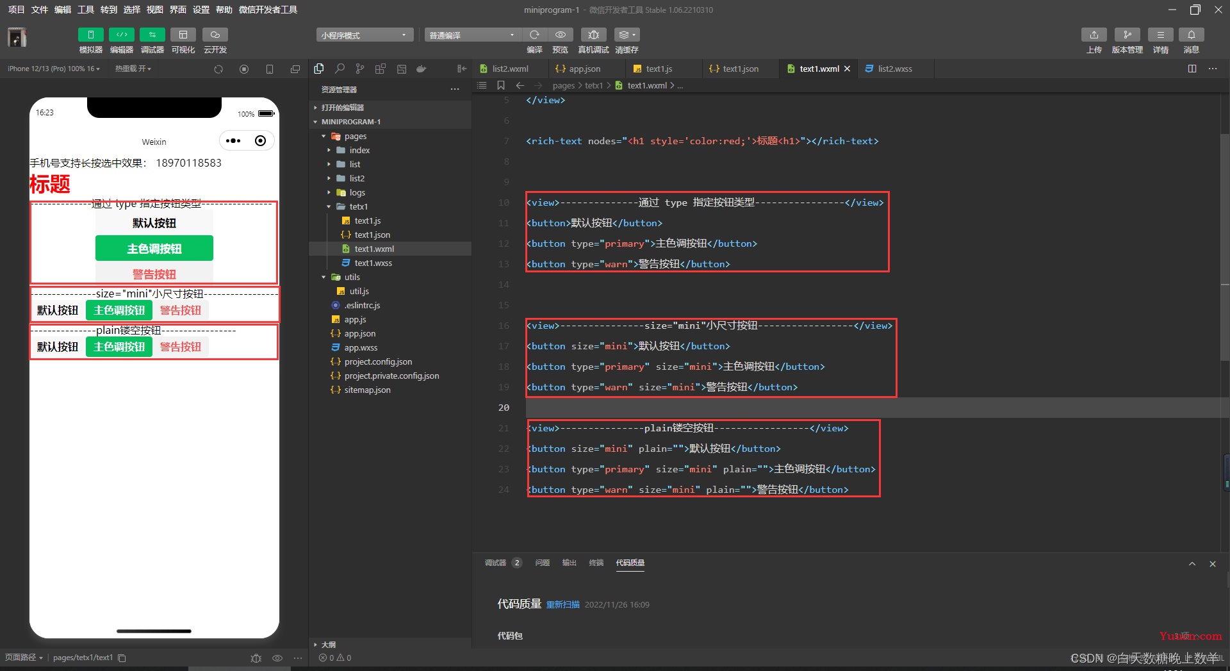Toggle the hot reload (热重载) dropdown
The width and height of the screenshot is (1230, 671).
133,69
